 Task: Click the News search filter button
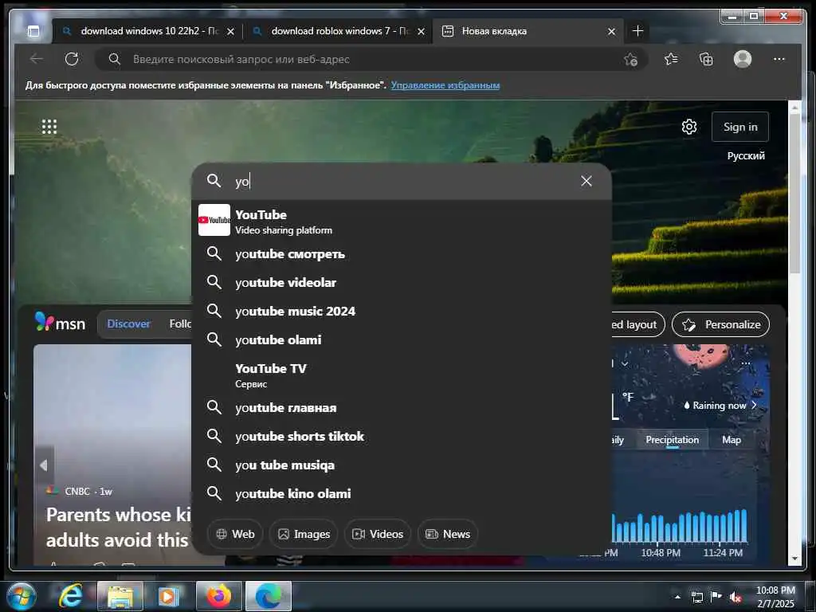pyautogui.click(x=448, y=534)
